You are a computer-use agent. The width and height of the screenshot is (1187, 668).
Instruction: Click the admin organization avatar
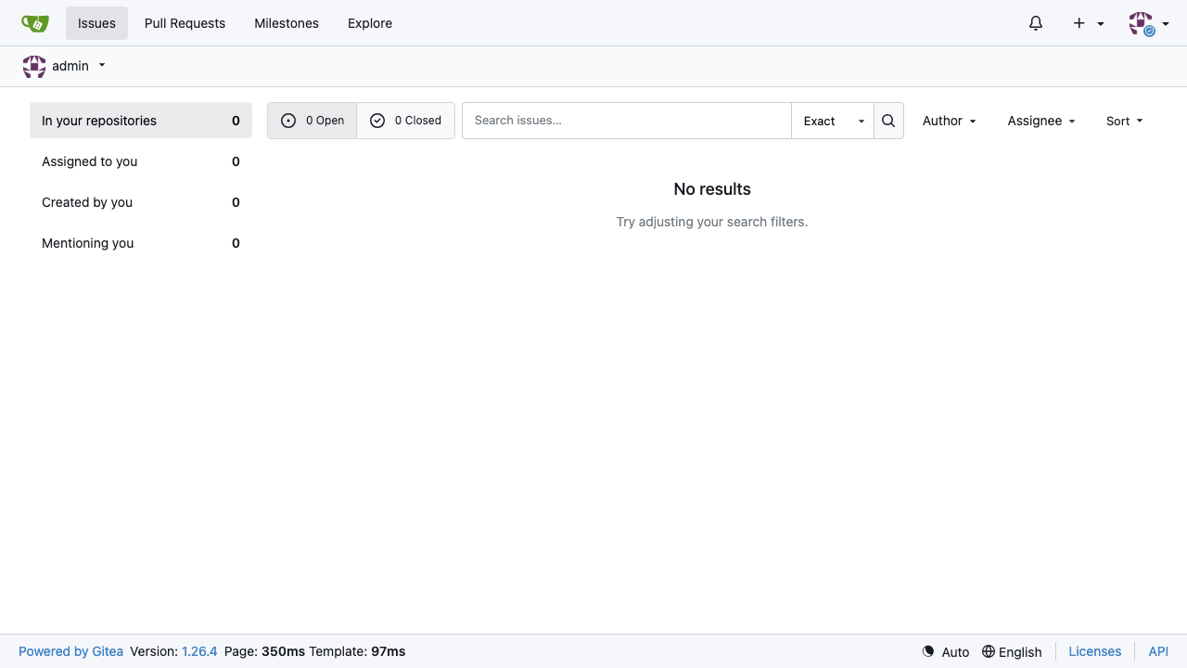click(34, 67)
